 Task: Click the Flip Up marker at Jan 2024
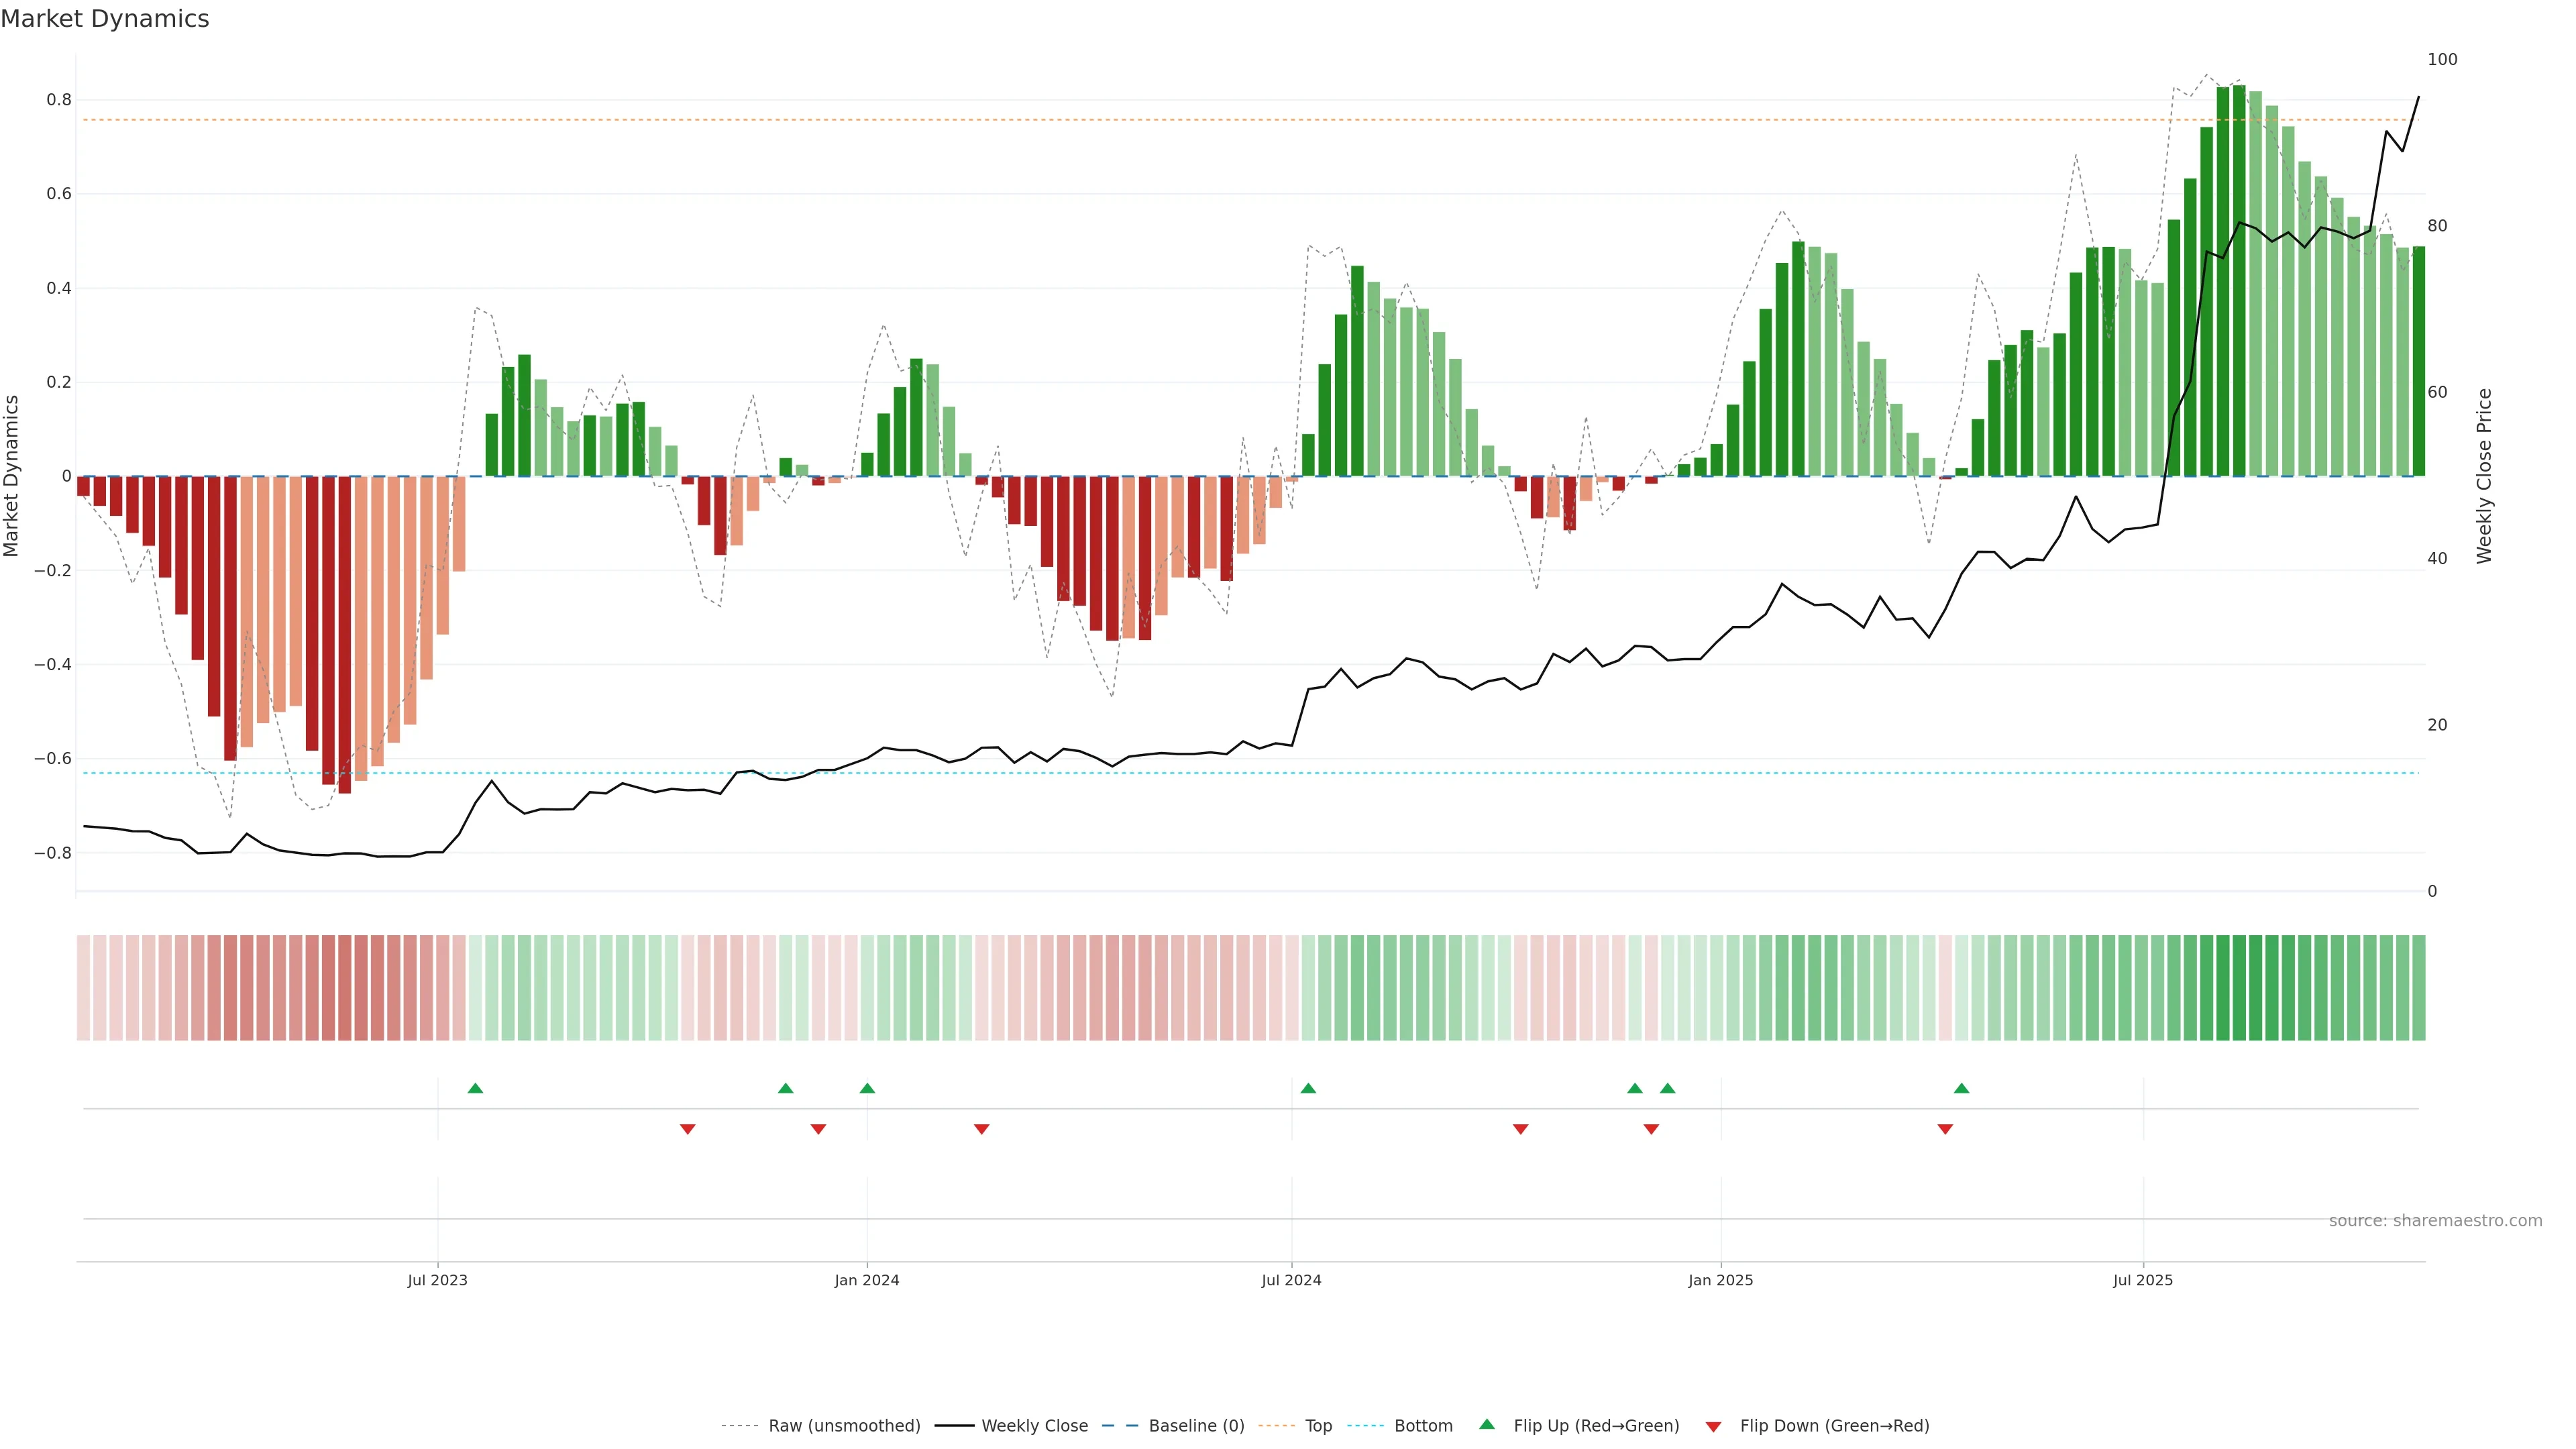click(867, 1088)
